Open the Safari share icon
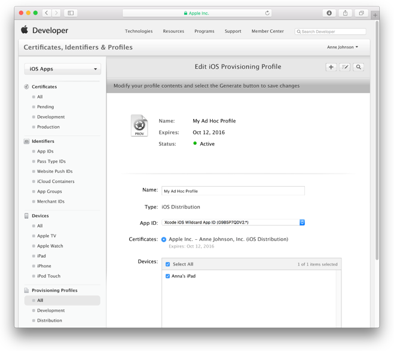The height and width of the screenshot is (351, 394). [345, 13]
